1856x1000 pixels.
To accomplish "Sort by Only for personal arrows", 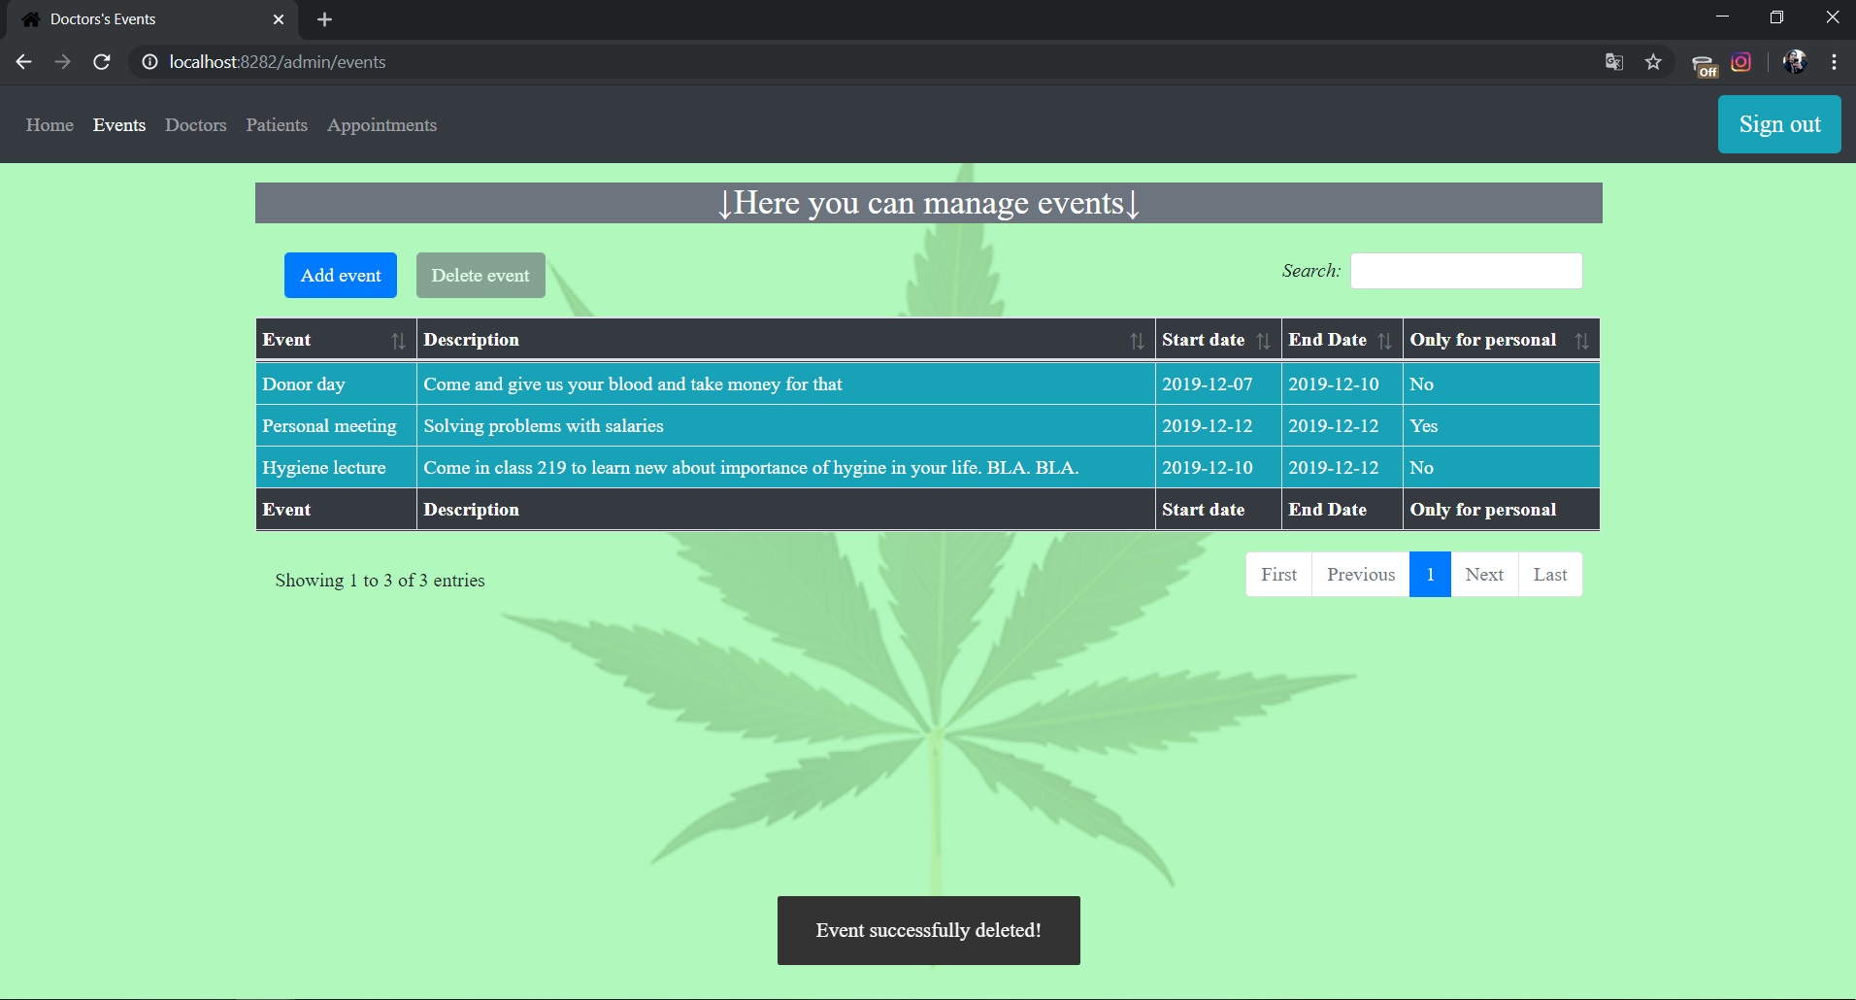I will coord(1581,341).
